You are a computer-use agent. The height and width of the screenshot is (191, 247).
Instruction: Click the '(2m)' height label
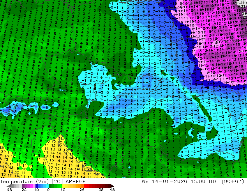42,182
